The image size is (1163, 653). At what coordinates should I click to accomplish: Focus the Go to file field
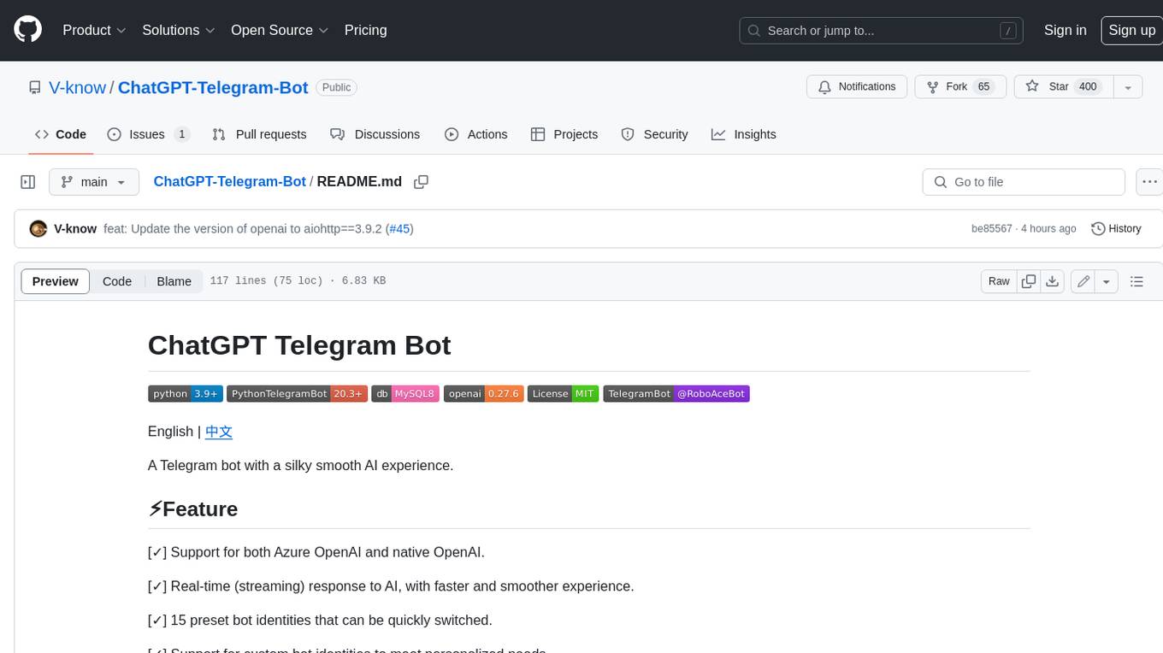click(1024, 182)
